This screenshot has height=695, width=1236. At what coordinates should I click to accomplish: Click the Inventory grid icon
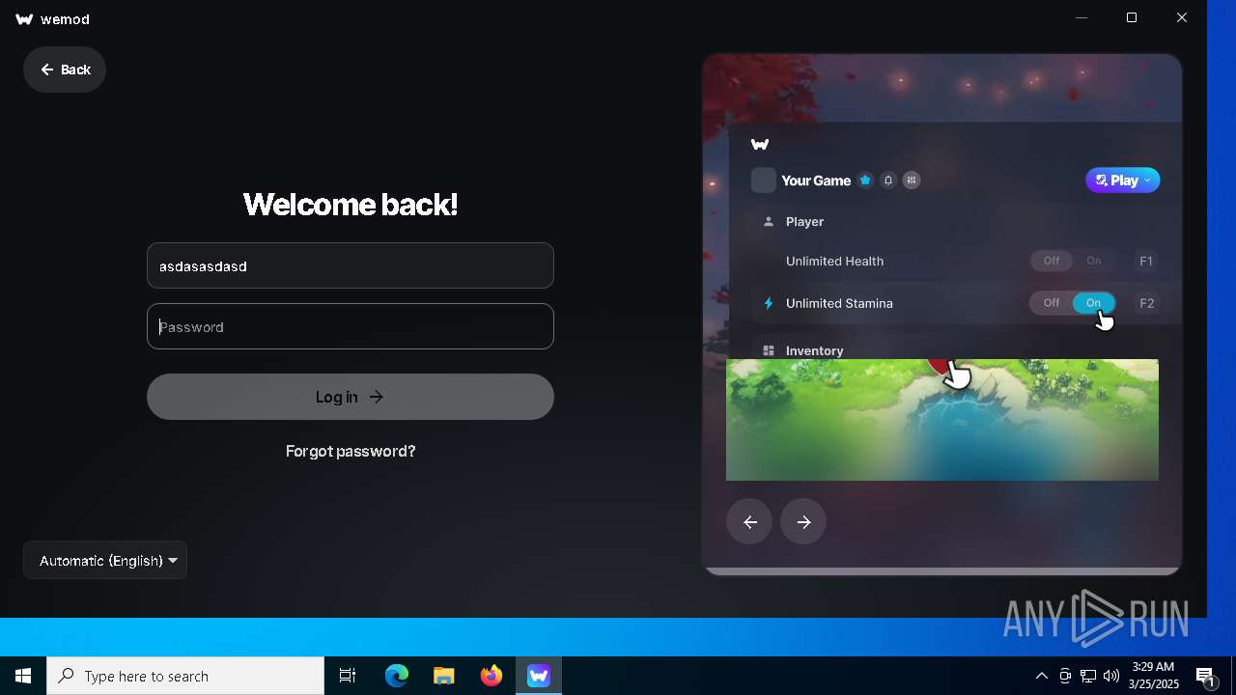pyautogui.click(x=769, y=351)
